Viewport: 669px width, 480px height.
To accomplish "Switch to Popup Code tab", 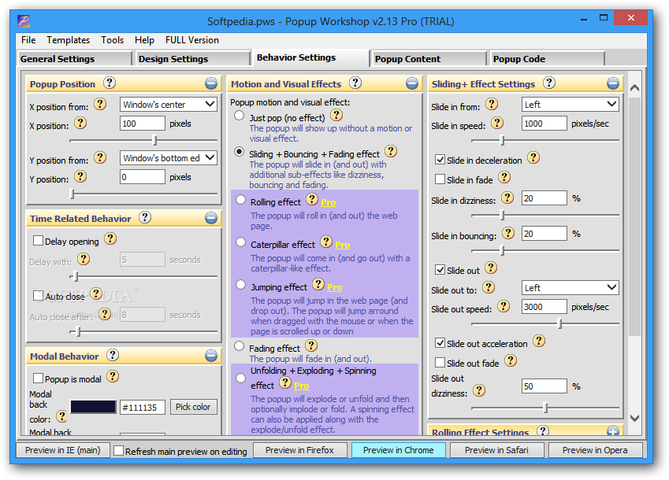I will pos(548,59).
